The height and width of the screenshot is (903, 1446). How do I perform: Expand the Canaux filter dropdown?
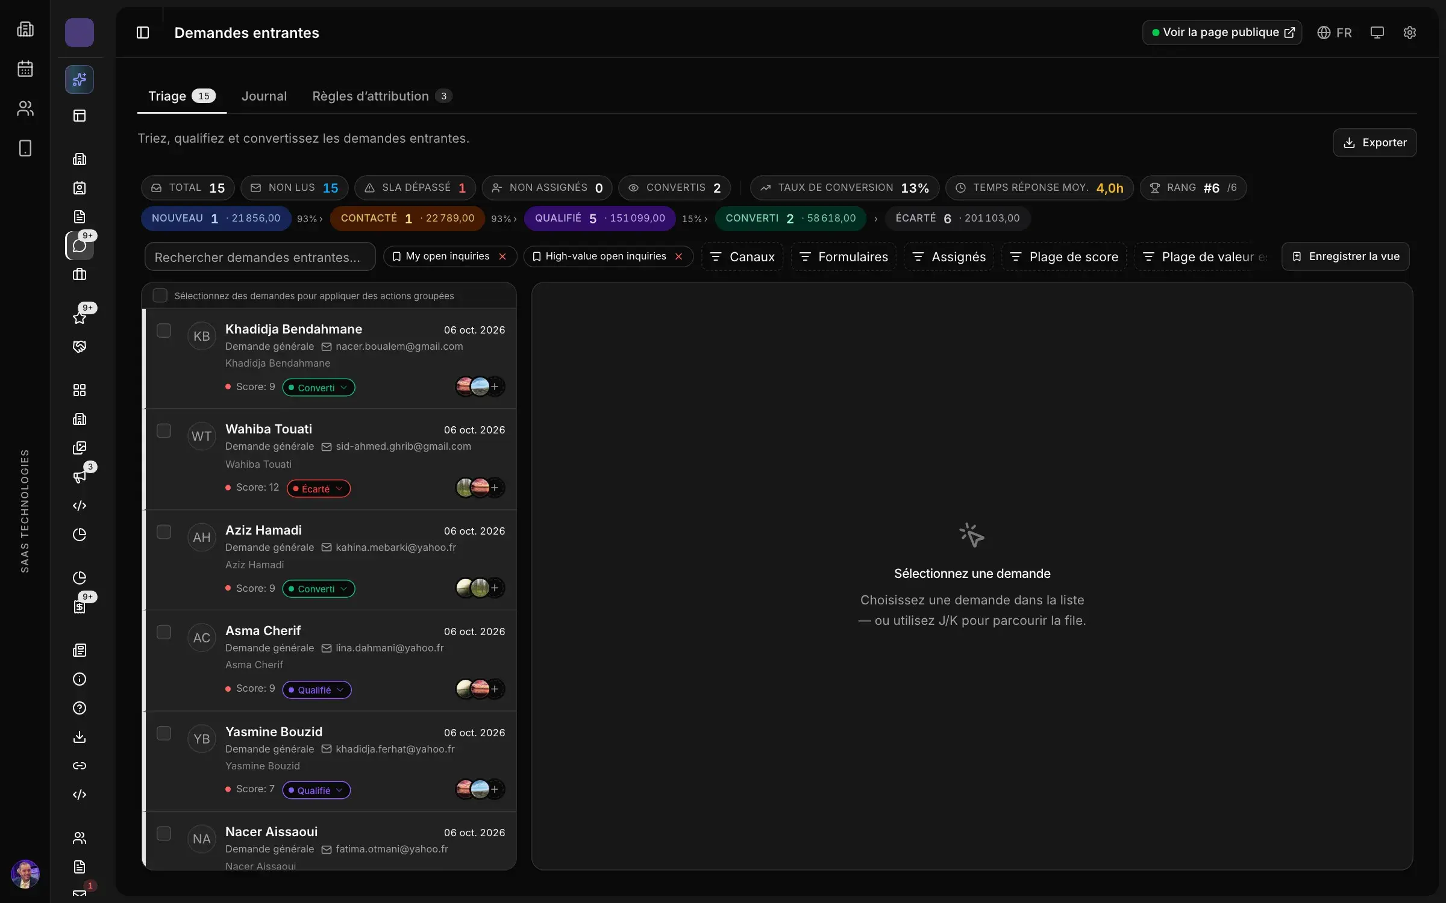[742, 257]
